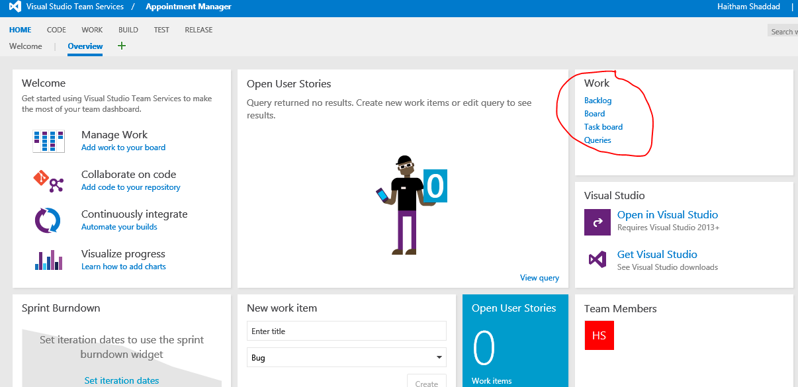This screenshot has height=387, width=798.
Task: Open the WORK hub tab
Action: tap(92, 30)
